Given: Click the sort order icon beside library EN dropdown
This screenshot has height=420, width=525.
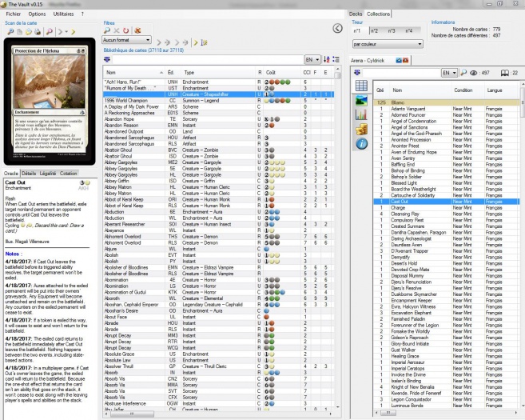Looking at the screenshot, I should tap(327, 60).
